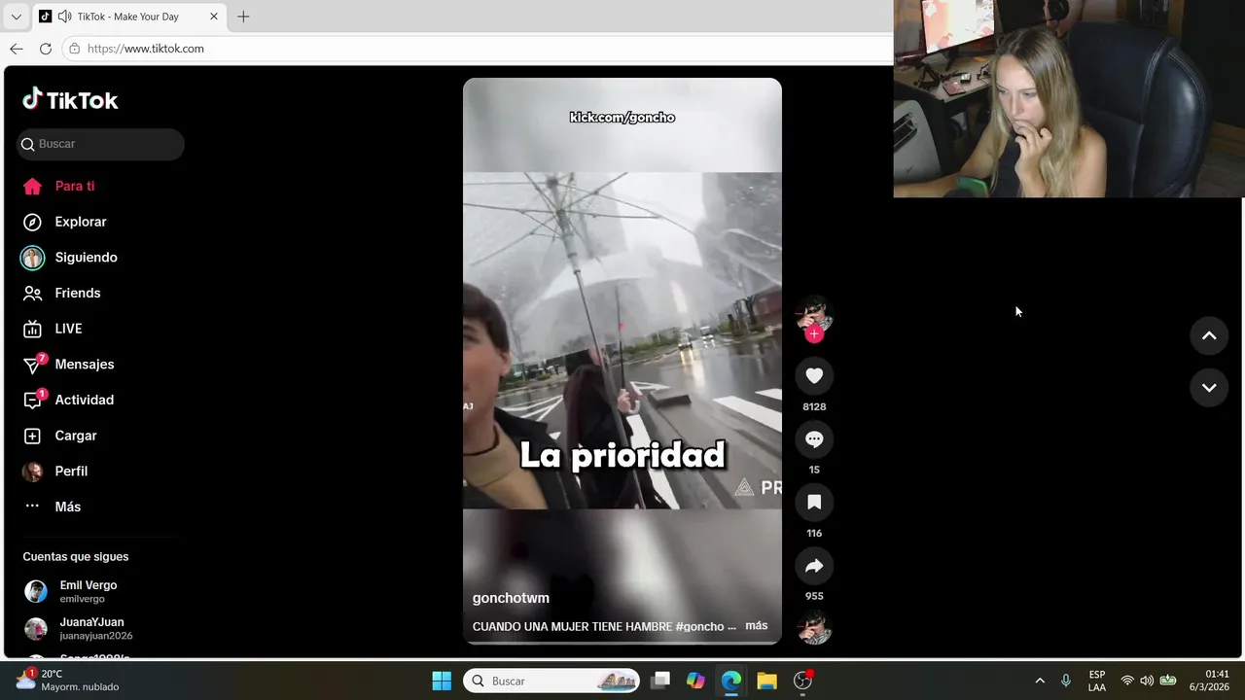Open the Wi-Fi network tray icon
Image resolution: width=1245 pixels, height=700 pixels.
(x=1127, y=681)
